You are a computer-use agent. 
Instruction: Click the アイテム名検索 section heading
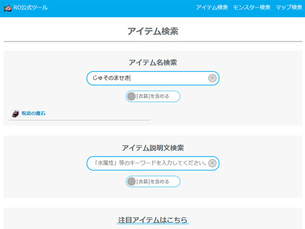152,62
